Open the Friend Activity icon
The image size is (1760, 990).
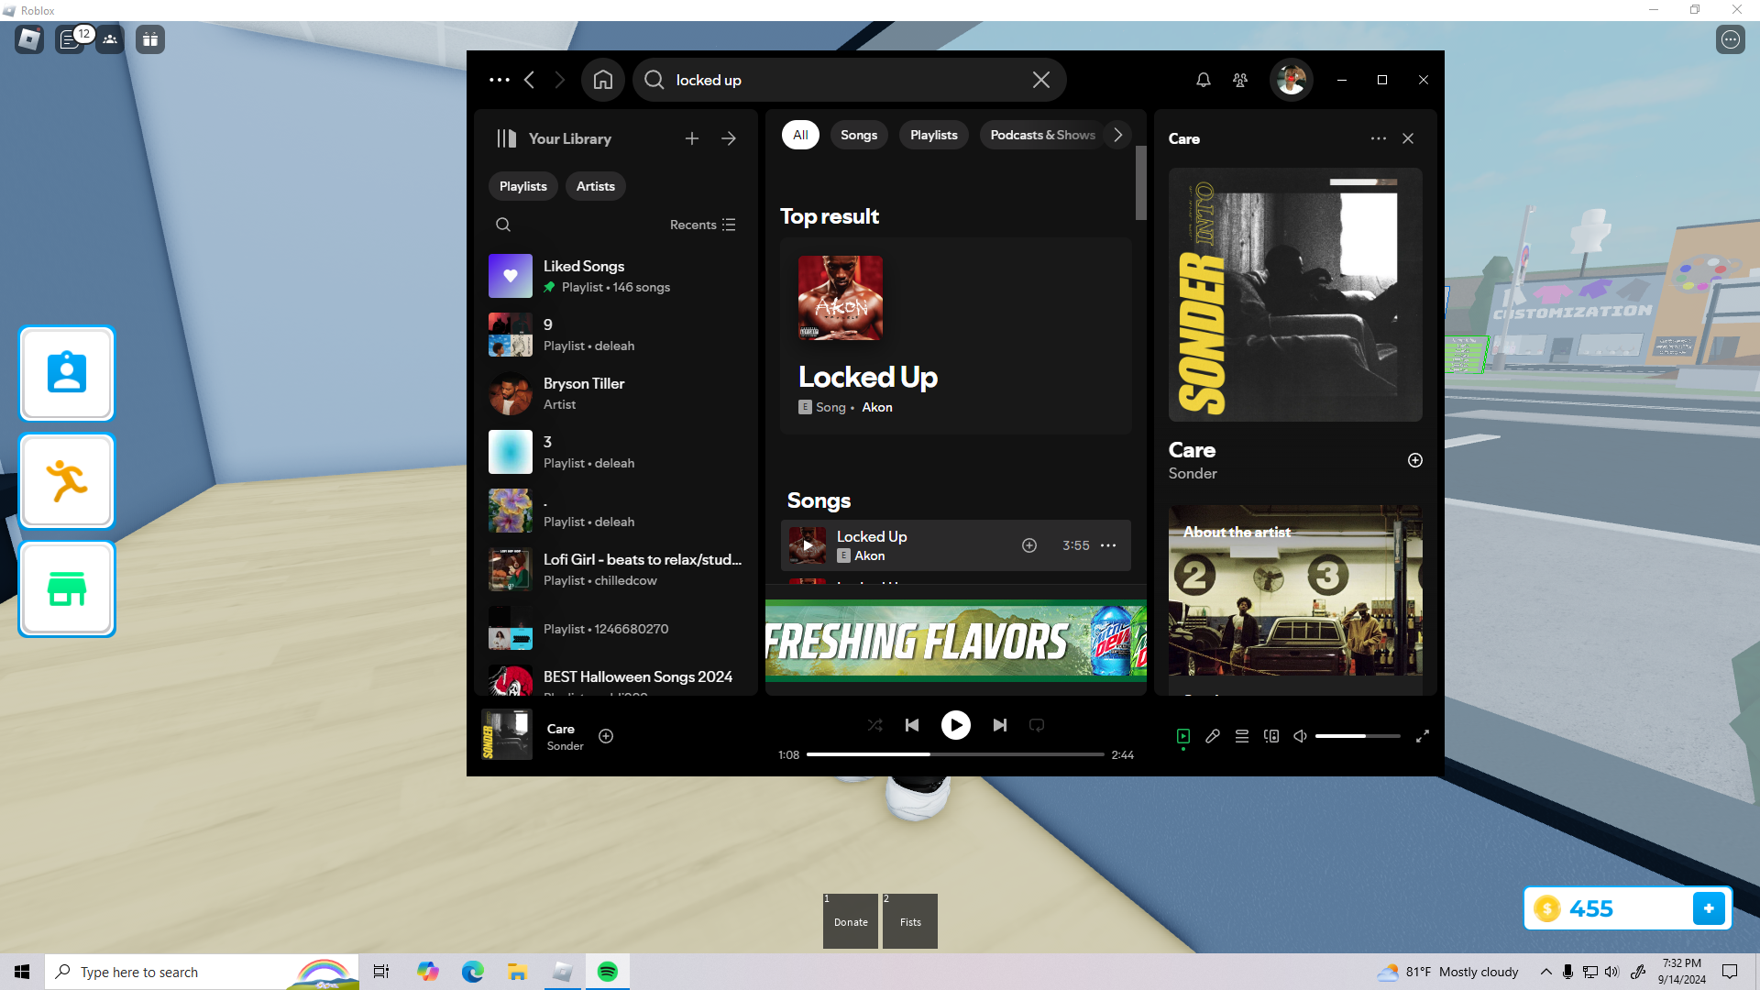(x=1240, y=80)
